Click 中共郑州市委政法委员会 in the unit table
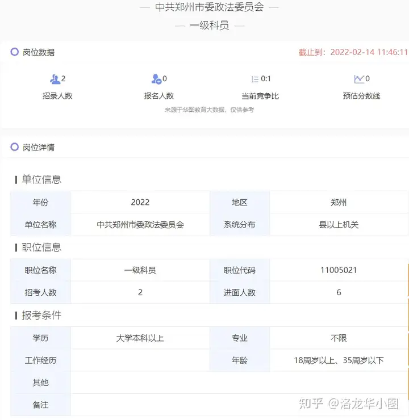Image resolution: width=409 pixels, height=420 pixels. [140, 224]
